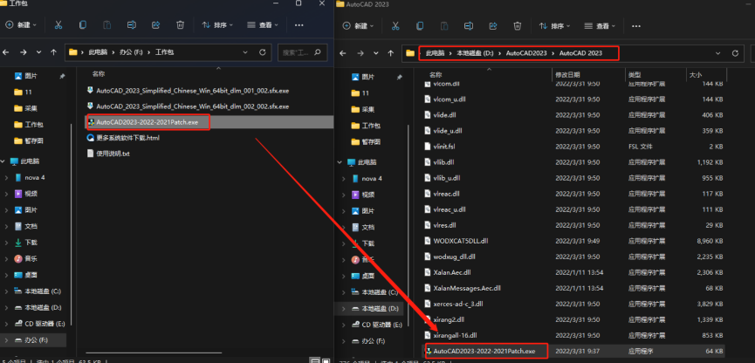
Task: Open the 查看 view dropdown in right window
Action: tap(600, 25)
